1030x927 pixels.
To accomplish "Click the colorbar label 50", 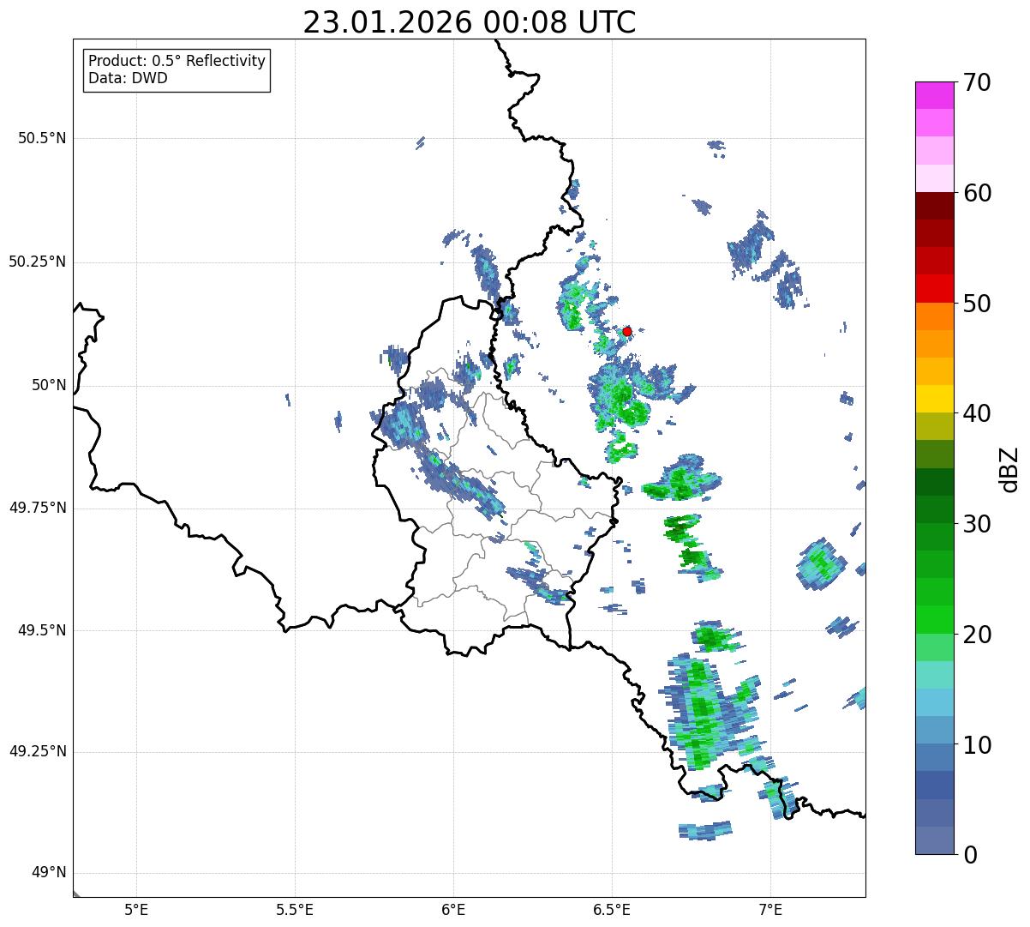I will [x=977, y=304].
